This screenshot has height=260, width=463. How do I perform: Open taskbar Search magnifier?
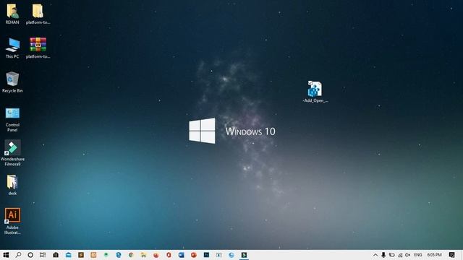[18, 255]
